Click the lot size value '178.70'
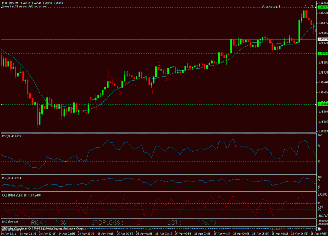The image size is (328, 236). pyautogui.click(x=207, y=222)
